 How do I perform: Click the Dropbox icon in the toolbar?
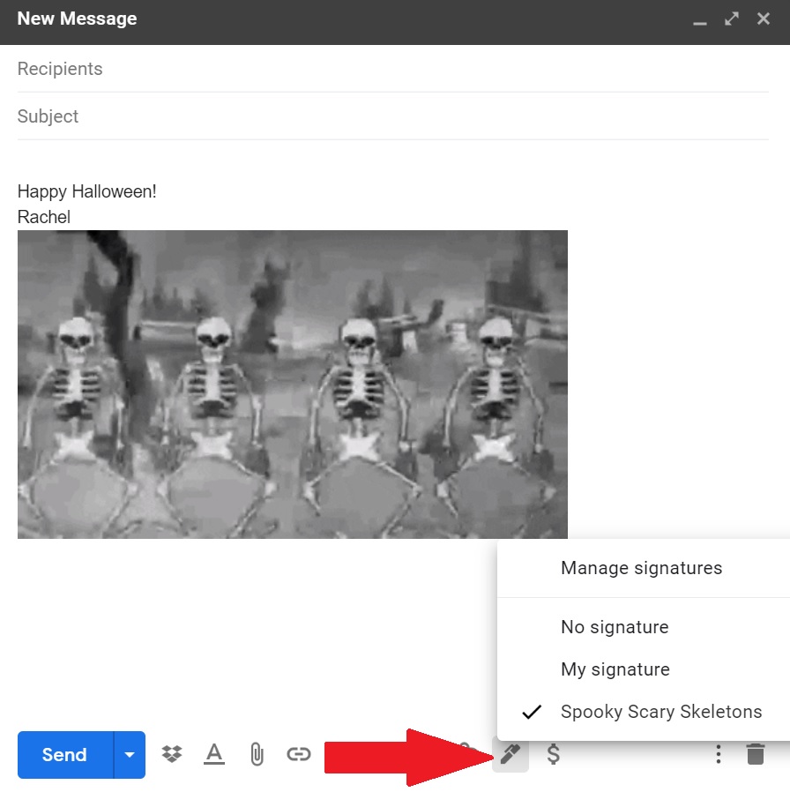click(172, 754)
